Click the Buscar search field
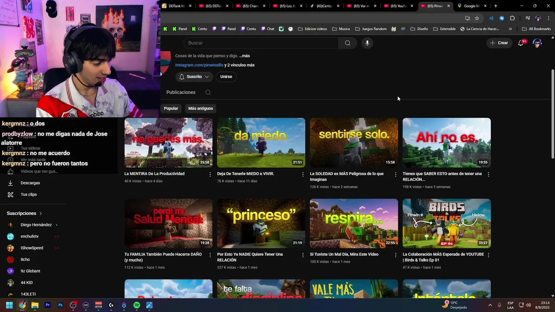This screenshot has width=555, height=312. 261,43
